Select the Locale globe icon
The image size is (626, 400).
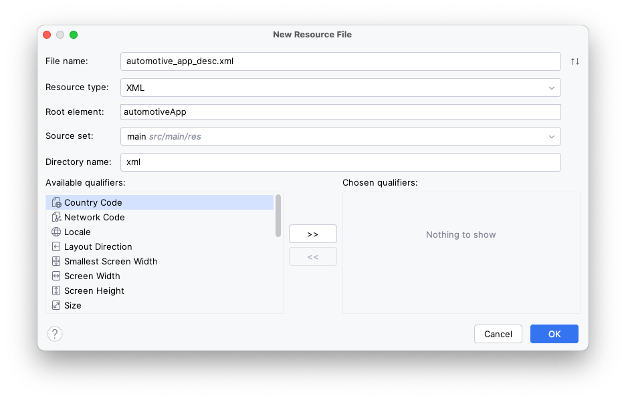point(56,232)
